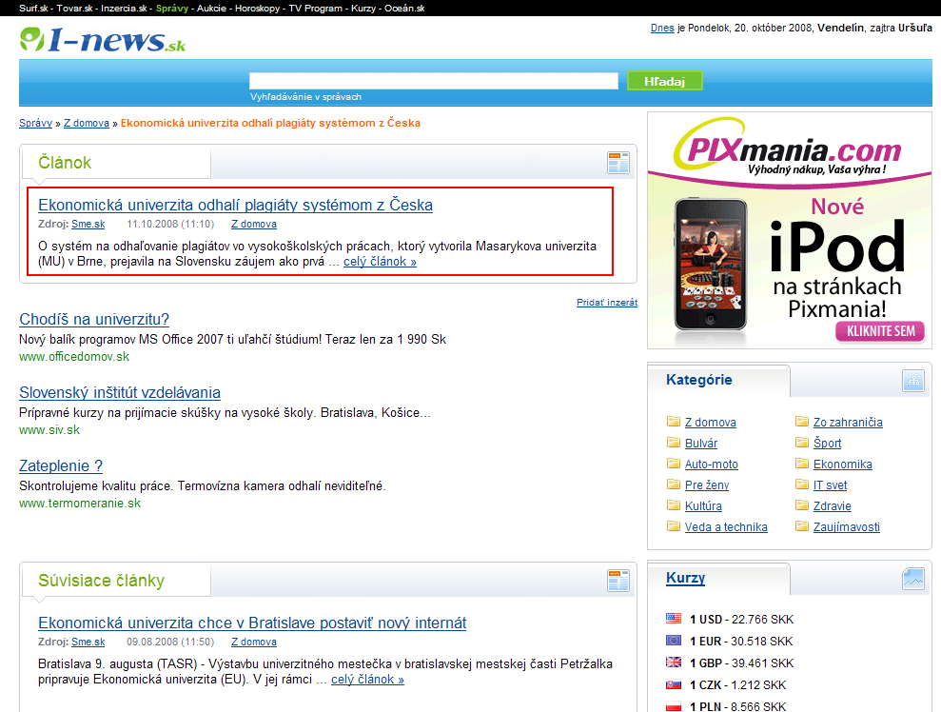The image size is (941, 712).
Task: Open Aukcie in the top bar
Action: [x=212, y=9]
